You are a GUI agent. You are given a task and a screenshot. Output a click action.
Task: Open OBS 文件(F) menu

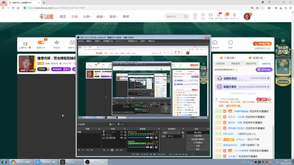coord(80,41)
